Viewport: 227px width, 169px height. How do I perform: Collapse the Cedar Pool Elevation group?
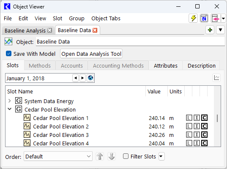10,109
